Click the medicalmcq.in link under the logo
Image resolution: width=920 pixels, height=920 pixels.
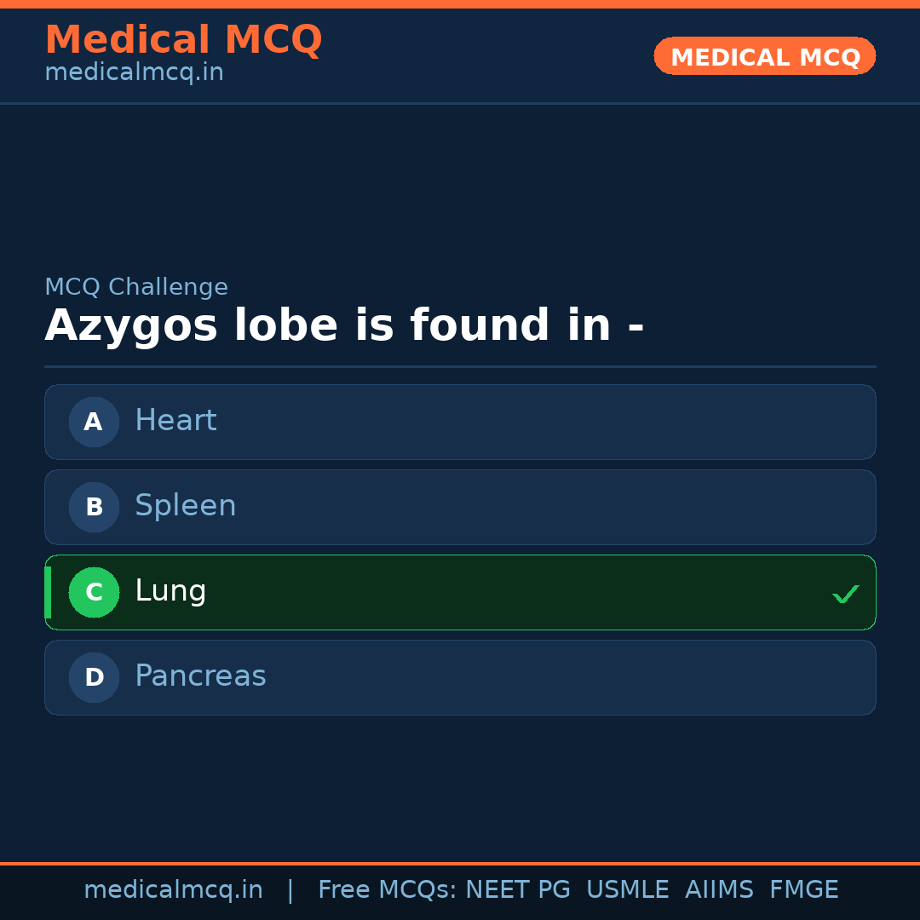coord(133,72)
